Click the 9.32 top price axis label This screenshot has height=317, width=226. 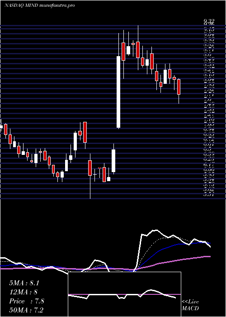(x=209, y=21)
